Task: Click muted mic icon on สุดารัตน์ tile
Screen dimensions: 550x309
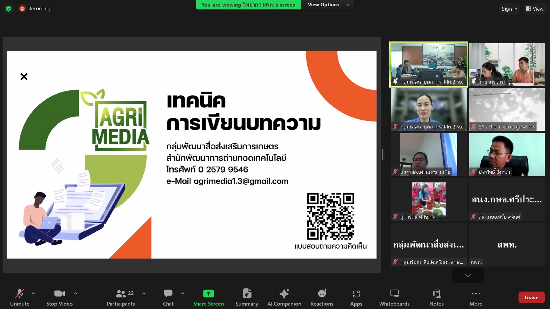Action: pyautogui.click(x=395, y=217)
